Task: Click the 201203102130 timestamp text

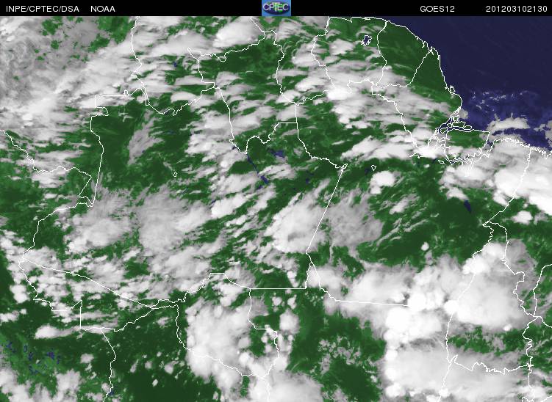Action: pos(517,9)
